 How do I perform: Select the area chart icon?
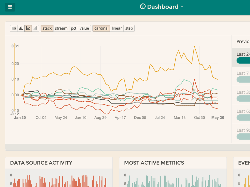coord(14,28)
